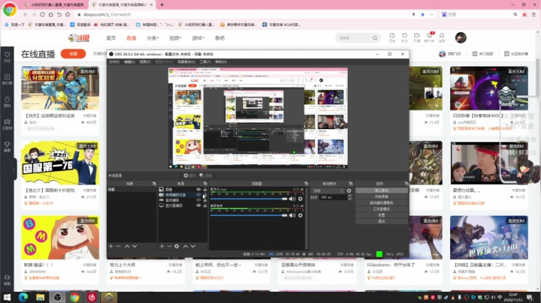The height and width of the screenshot is (303, 541).
Task: Open source properties gear in Sources panel toolbar
Action: pos(177,246)
